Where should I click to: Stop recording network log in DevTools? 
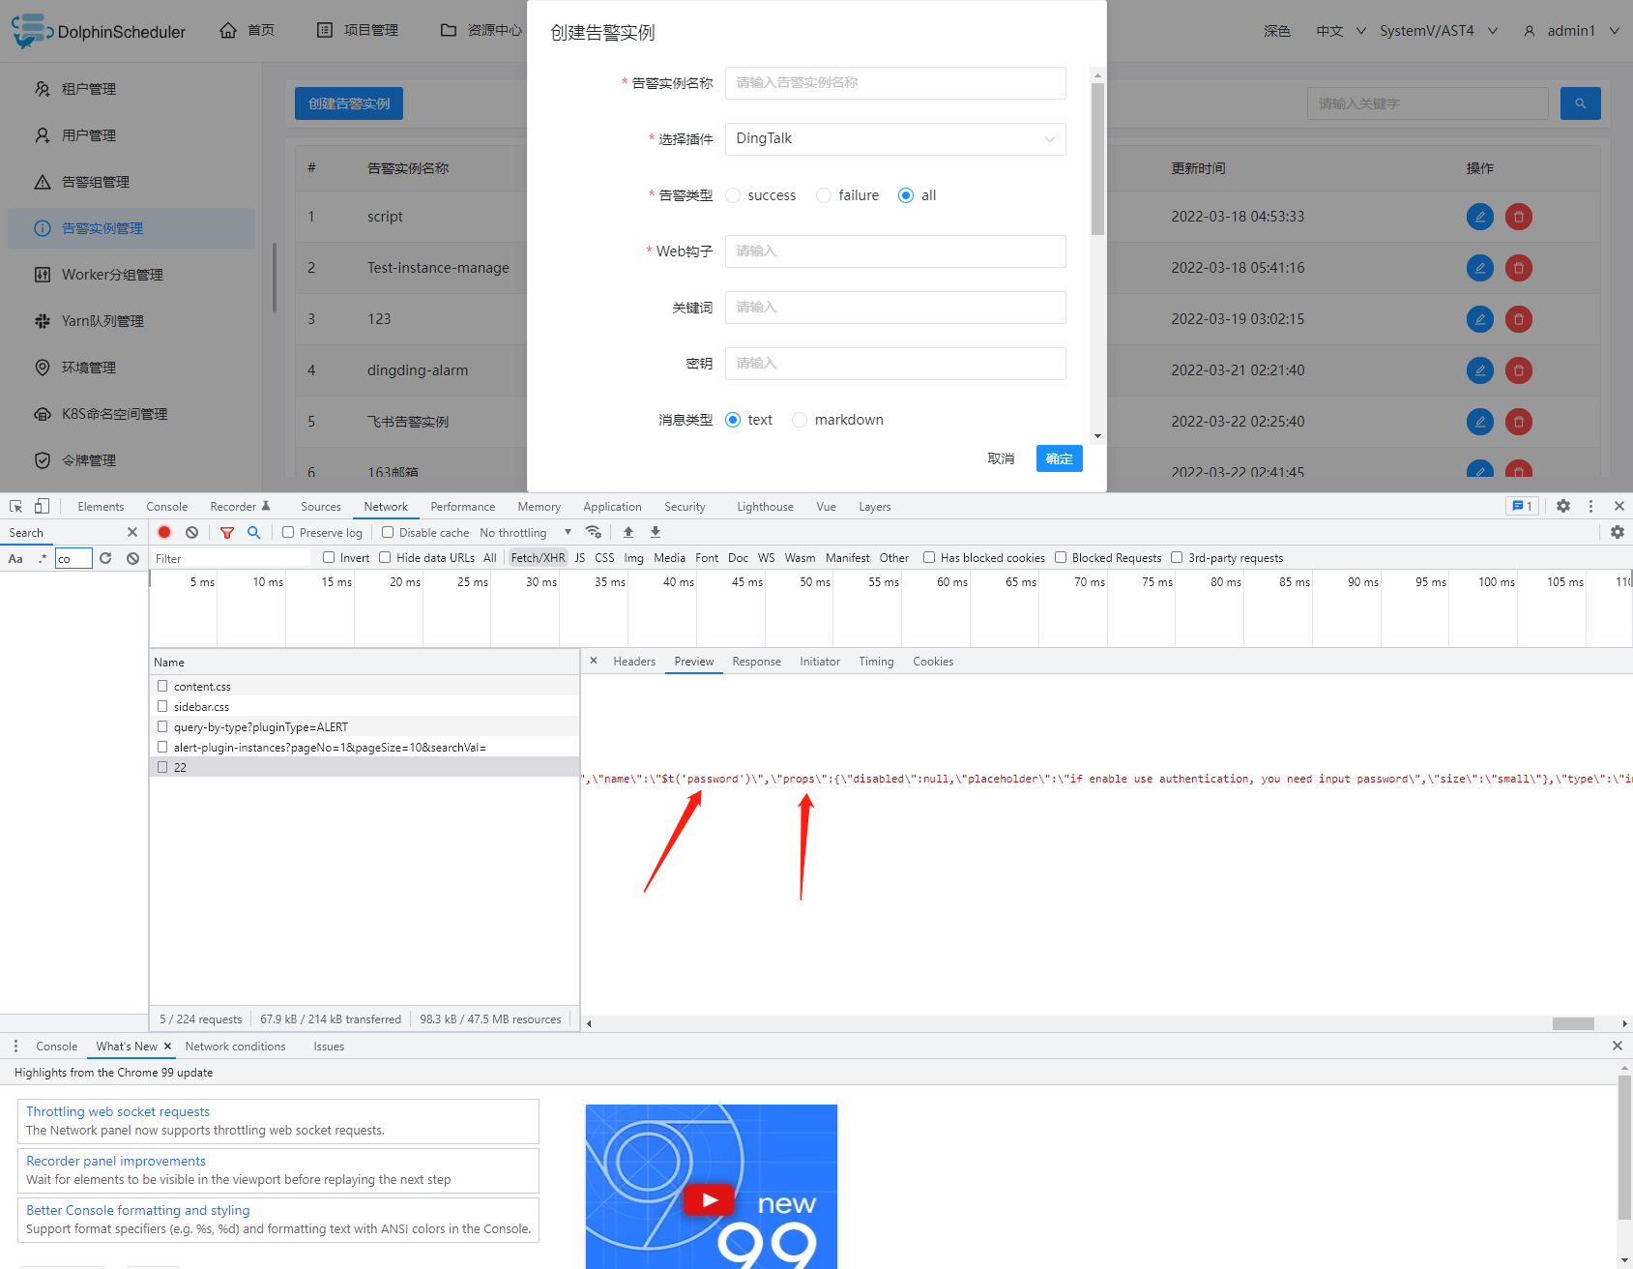[x=163, y=532]
